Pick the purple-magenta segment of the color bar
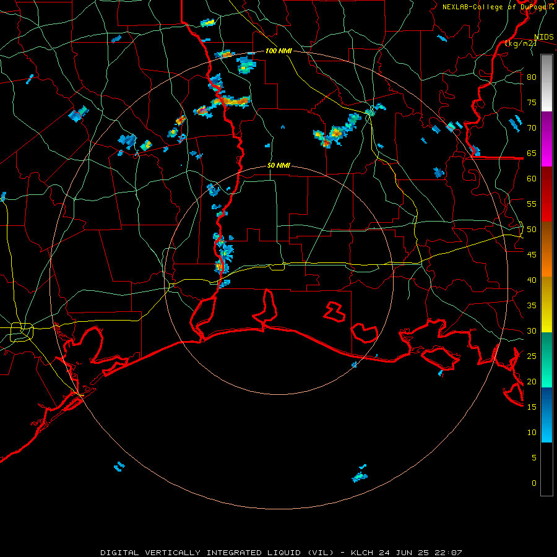Viewport: 557px width, 557px height. 546,139
